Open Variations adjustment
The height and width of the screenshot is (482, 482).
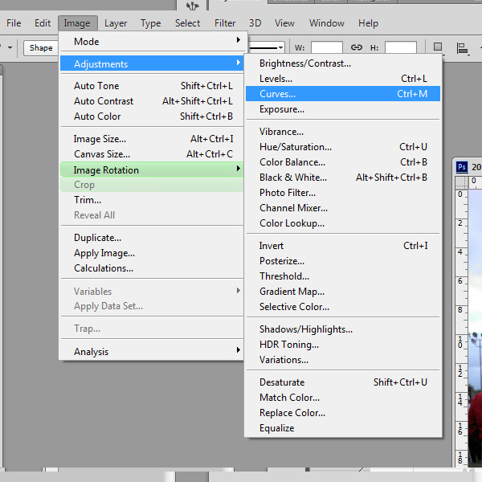(x=343, y=360)
